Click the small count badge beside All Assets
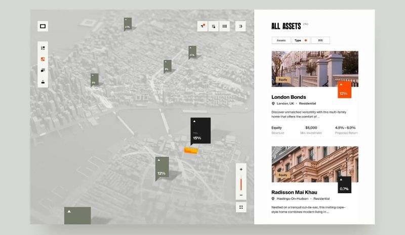Viewport: 405px width, 235px height. pyautogui.click(x=306, y=24)
